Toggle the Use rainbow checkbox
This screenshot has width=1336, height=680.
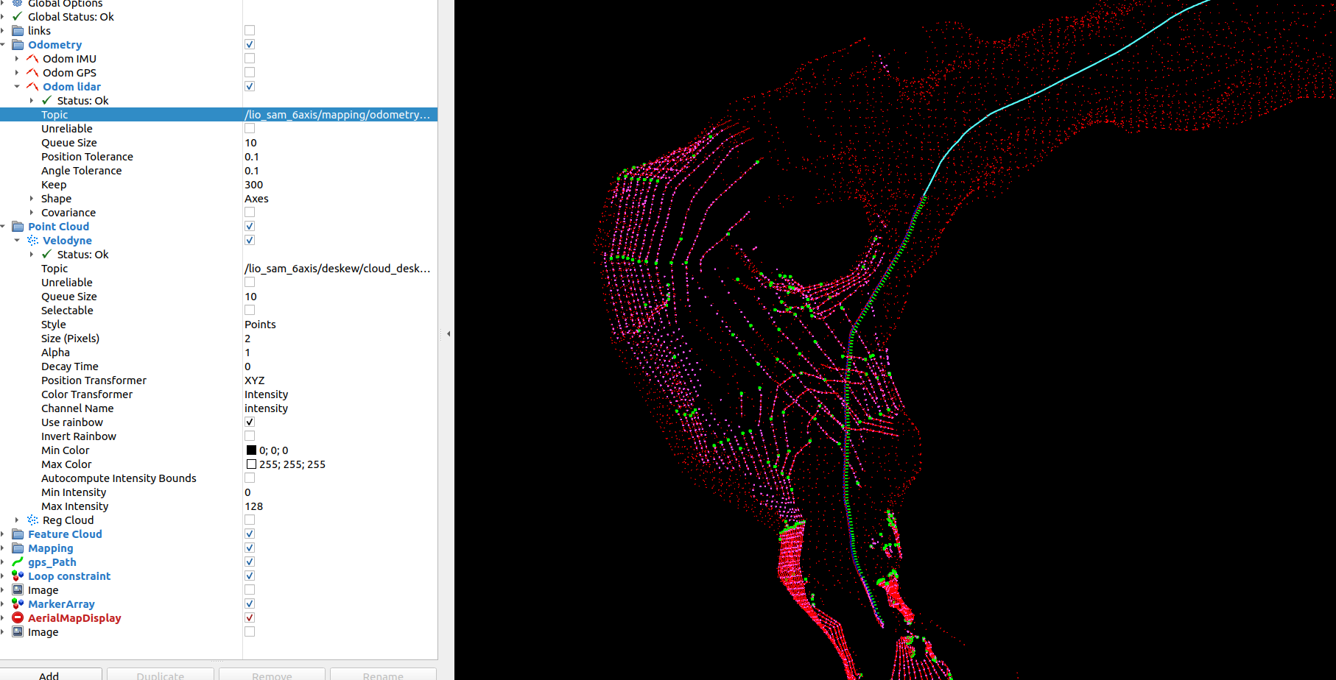[250, 422]
